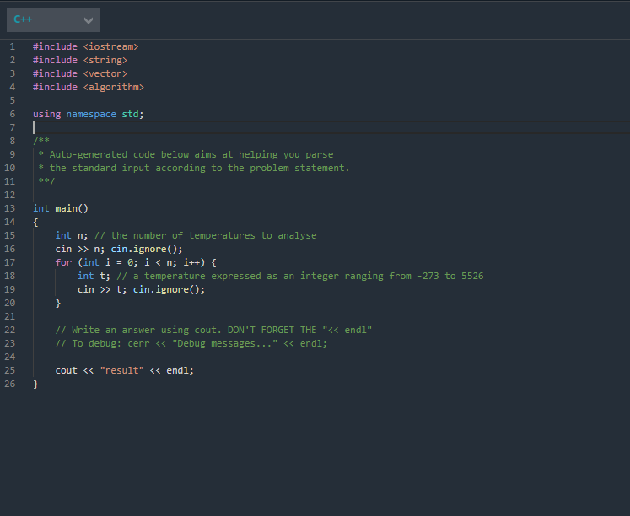630x516 pixels.
Task: Click on '#include <algorithm>' line
Action: (x=89, y=87)
